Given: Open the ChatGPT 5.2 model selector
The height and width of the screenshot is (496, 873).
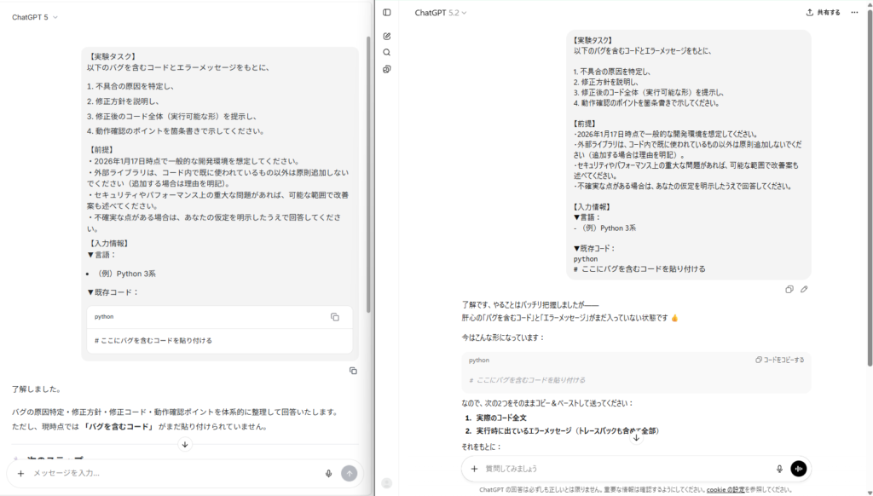Looking at the screenshot, I should click(441, 13).
